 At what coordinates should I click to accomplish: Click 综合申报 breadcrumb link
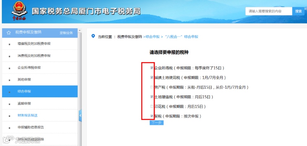pyautogui.click(x=153, y=36)
